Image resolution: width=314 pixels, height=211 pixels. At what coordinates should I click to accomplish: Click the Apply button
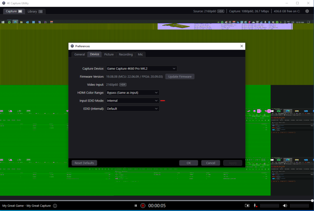[x=233, y=163]
